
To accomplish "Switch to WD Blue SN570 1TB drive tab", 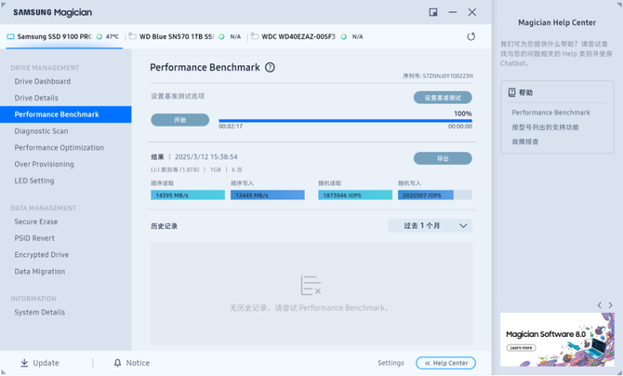I will (182, 36).
